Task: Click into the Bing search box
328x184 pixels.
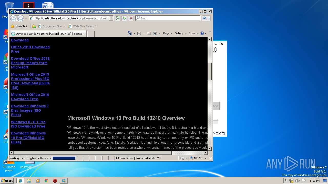Action: (x=168, y=18)
